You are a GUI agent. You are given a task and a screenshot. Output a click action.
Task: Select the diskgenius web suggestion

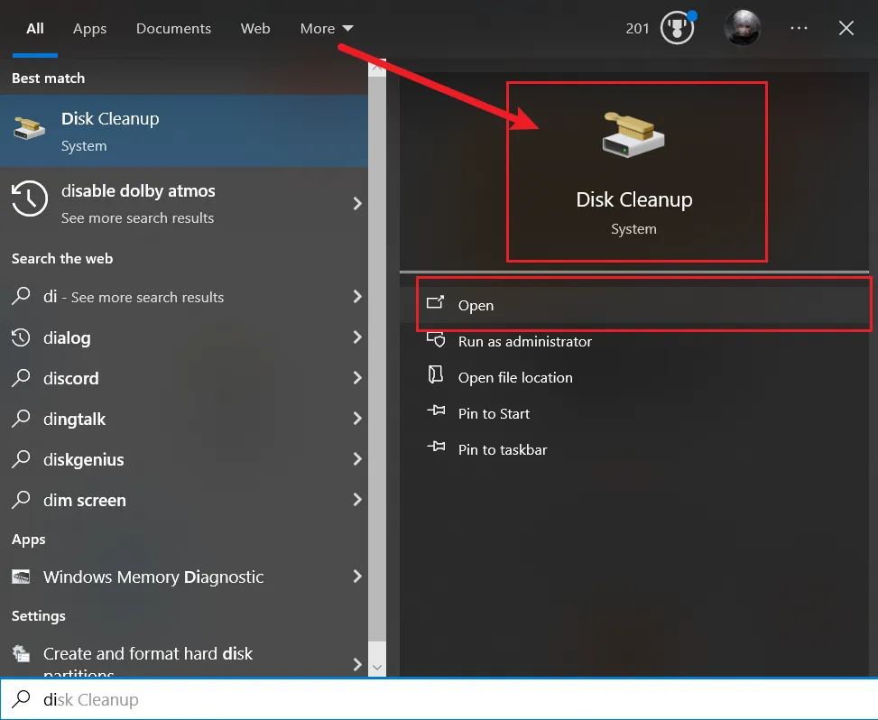click(x=184, y=459)
